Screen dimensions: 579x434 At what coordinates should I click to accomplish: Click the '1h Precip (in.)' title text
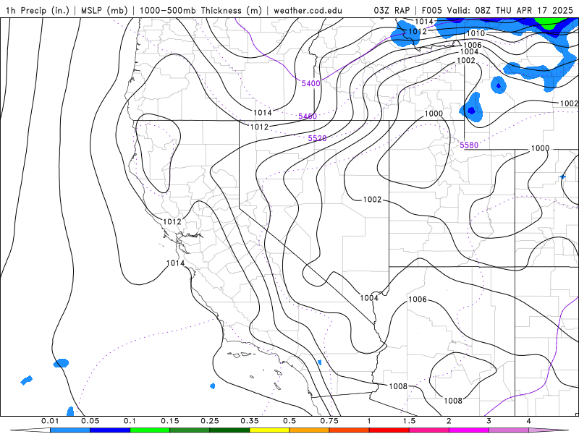point(38,10)
